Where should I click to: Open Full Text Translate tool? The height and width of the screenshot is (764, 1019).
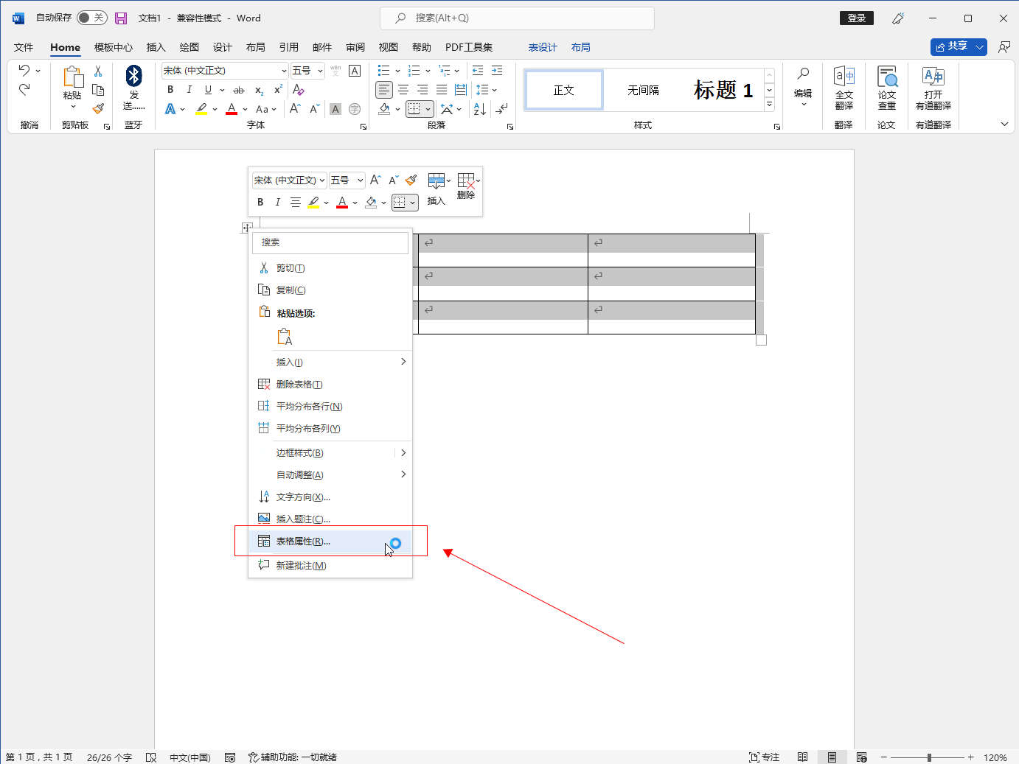(844, 88)
